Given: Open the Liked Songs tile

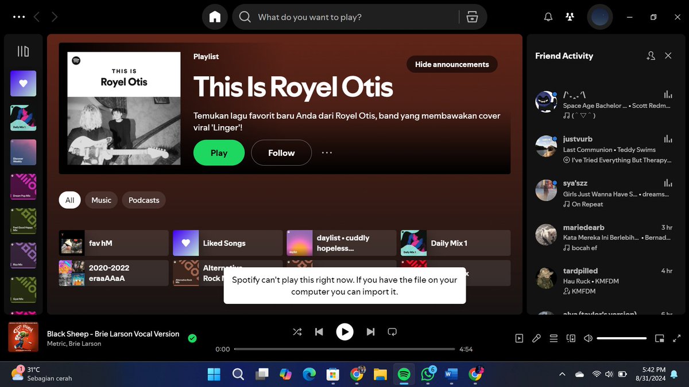Looking at the screenshot, I should 227,243.
